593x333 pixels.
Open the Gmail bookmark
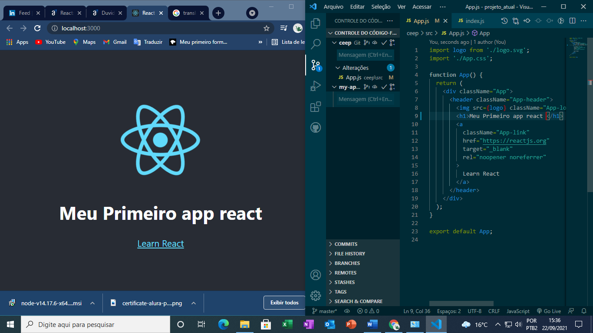(115, 42)
